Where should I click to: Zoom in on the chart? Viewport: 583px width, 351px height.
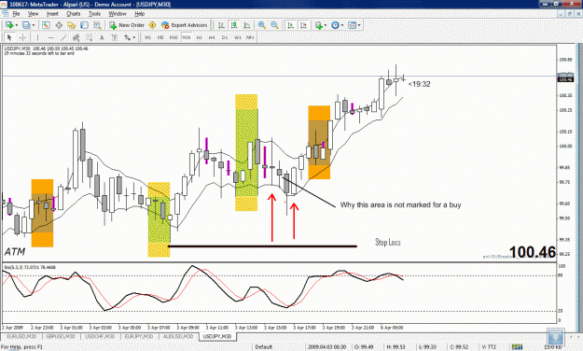click(262, 25)
